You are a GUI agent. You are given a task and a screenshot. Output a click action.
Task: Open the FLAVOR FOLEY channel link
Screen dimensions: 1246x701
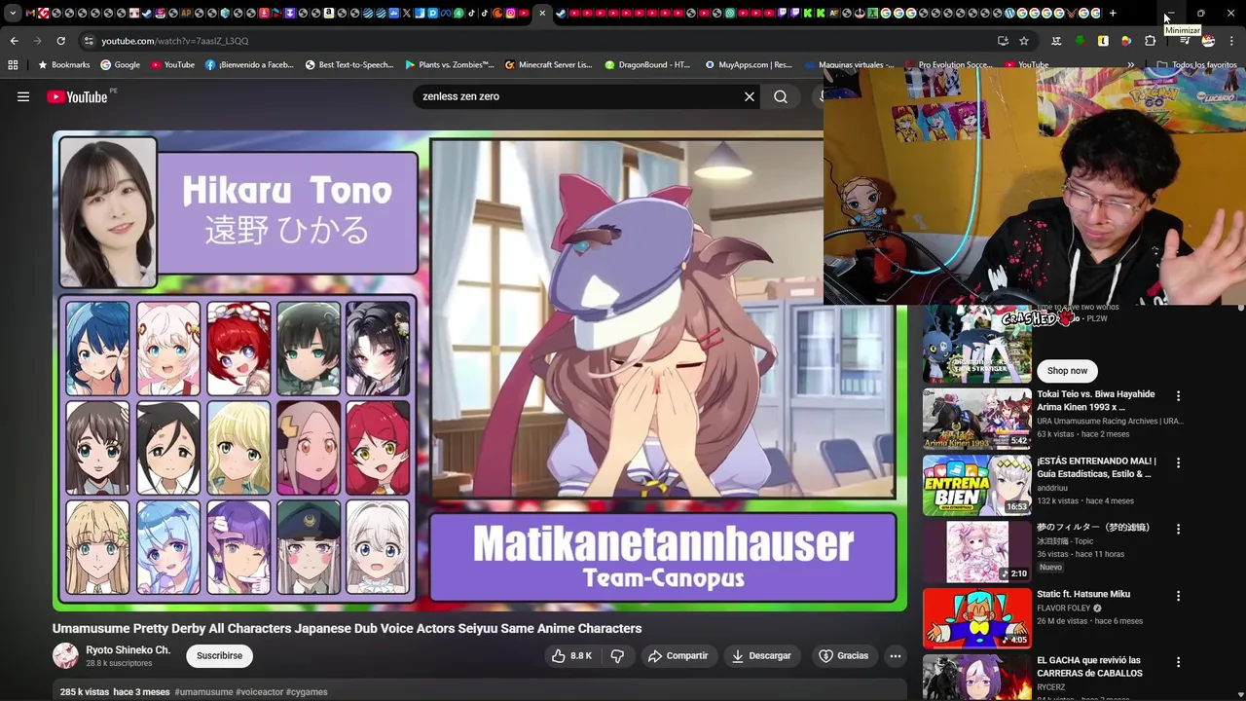pyautogui.click(x=1063, y=609)
